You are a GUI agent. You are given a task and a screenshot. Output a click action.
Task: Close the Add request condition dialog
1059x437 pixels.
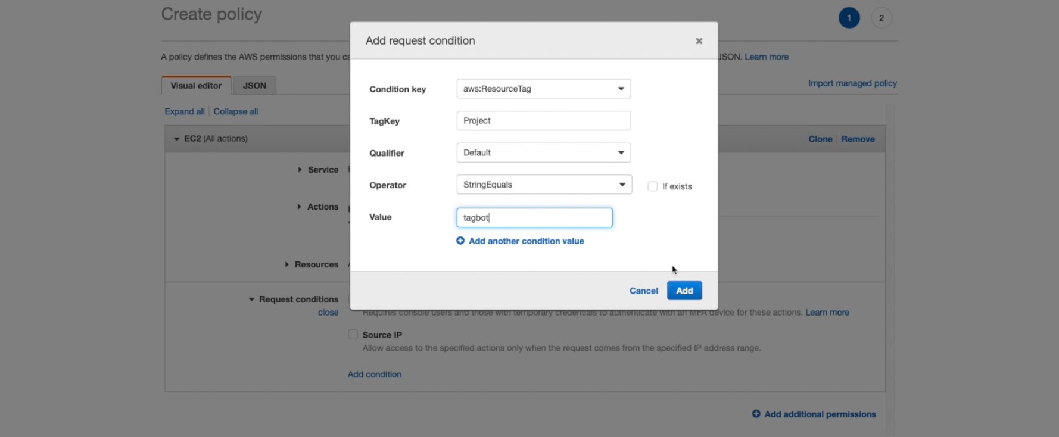pos(699,41)
